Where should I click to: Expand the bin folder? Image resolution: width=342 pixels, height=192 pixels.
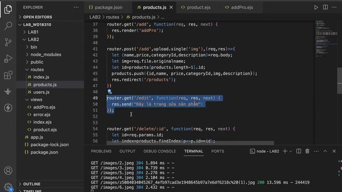tap(50, 47)
